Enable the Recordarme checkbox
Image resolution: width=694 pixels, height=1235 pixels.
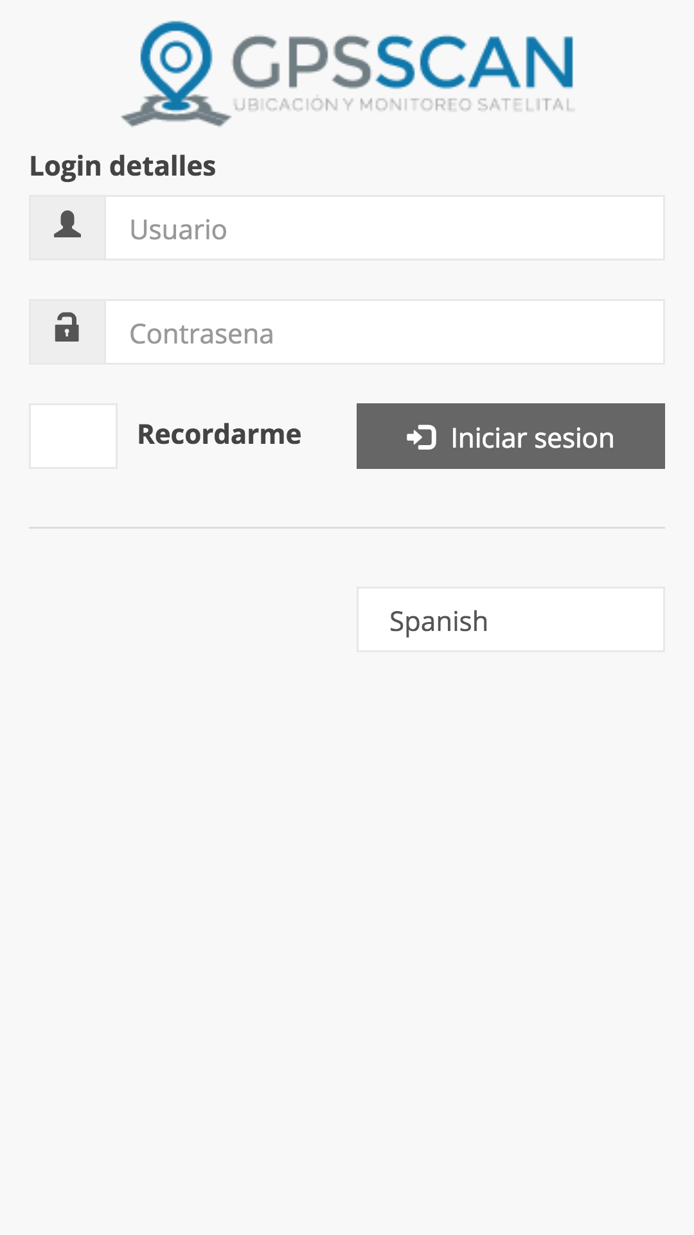pos(73,436)
